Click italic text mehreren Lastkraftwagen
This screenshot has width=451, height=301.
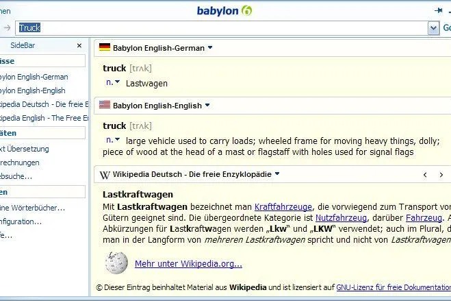255,240
